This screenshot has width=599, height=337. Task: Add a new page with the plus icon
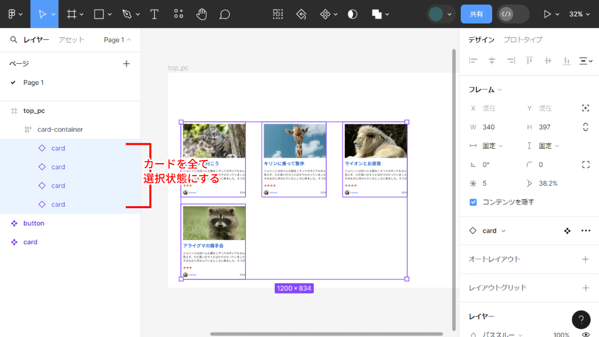(x=126, y=63)
